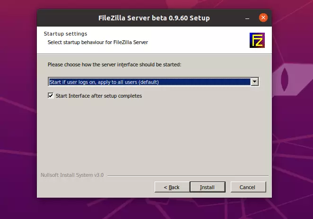Image resolution: width=313 pixels, height=219 pixels.
Task: Go to the previous page with Back
Action: [x=172, y=187]
